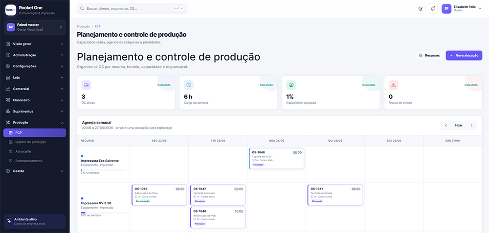Click the Riscos de atraso warning icon
Viewport: 489px width, 233px height.
tap(394, 85)
